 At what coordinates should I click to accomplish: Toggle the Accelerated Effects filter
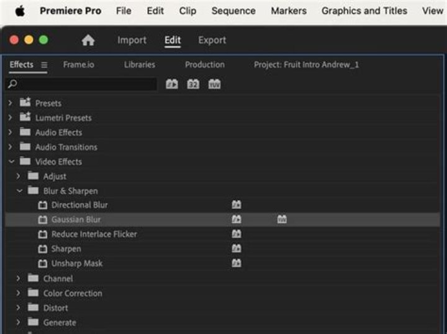172,84
